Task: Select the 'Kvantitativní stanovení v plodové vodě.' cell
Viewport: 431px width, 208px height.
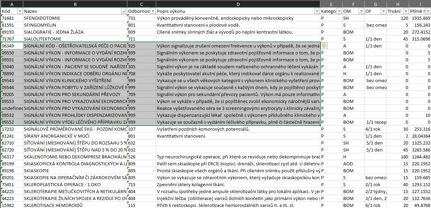Action: pyautogui.click(x=238, y=25)
